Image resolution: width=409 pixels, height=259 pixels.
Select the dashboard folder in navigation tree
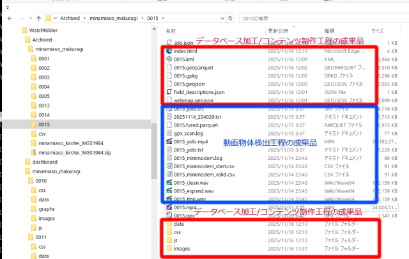tap(46, 162)
